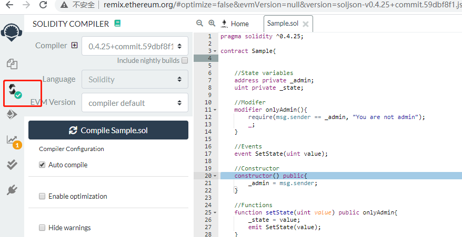
Task: Click the require msg.sender code line
Action: 336,117
